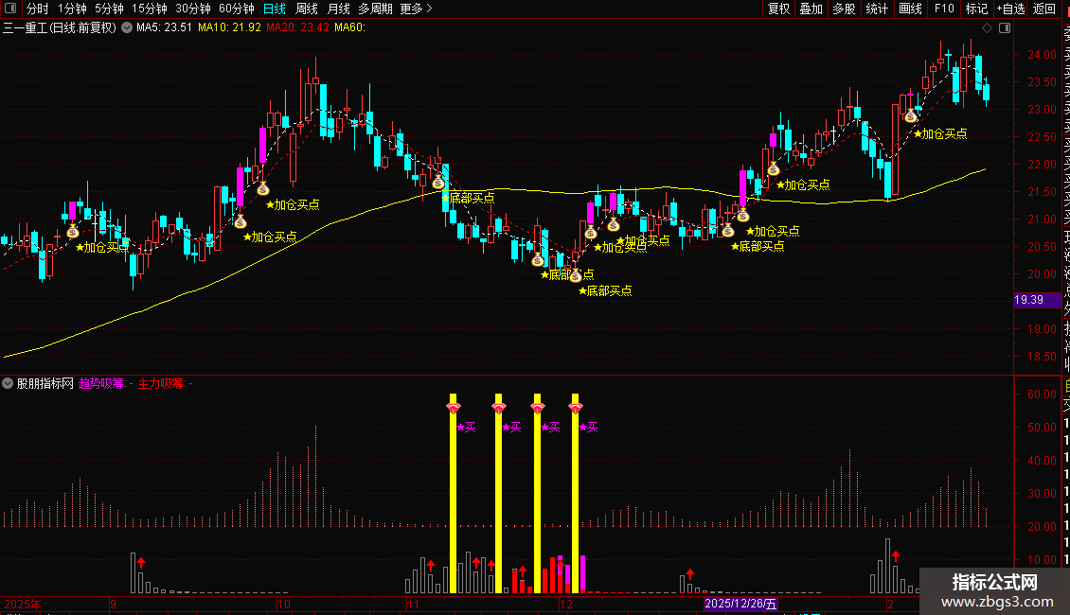Viewport: 1070px width, 615px height.
Task: Add the stock via +自选 button
Action: pyautogui.click(x=1010, y=9)
